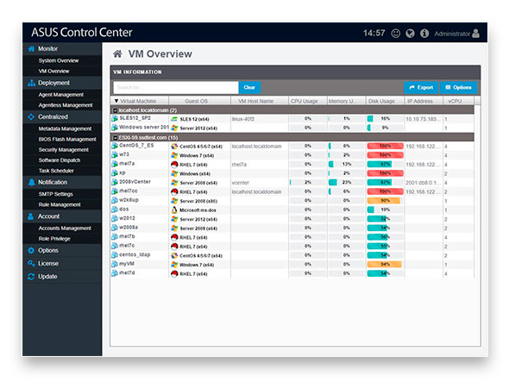Viewport: 509px width, 388px height.
Task: Collapse the ES30-59.ssdtest.com (15) group
Action: pyautogui.click(x=115, y=138)
